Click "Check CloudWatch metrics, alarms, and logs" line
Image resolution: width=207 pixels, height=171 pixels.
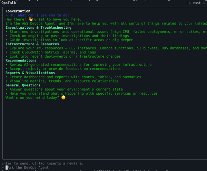tap(51, 52)
